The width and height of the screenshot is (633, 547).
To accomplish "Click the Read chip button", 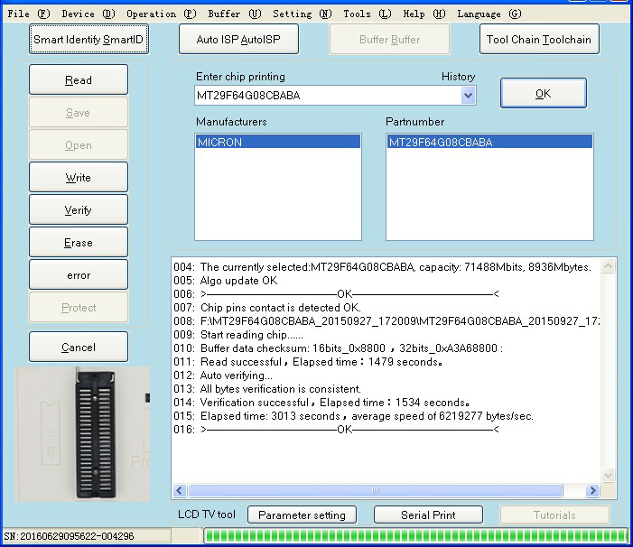I will click(79, 80).
